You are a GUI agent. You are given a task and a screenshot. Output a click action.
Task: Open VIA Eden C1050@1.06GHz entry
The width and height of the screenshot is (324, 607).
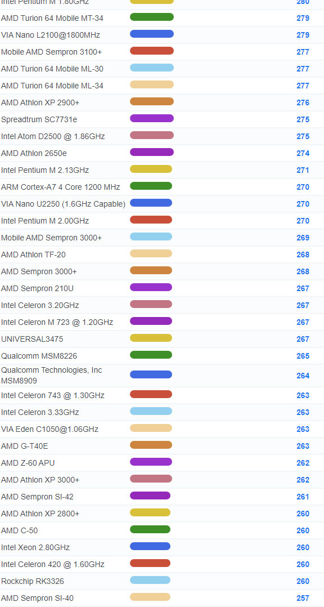click(50, 429)
